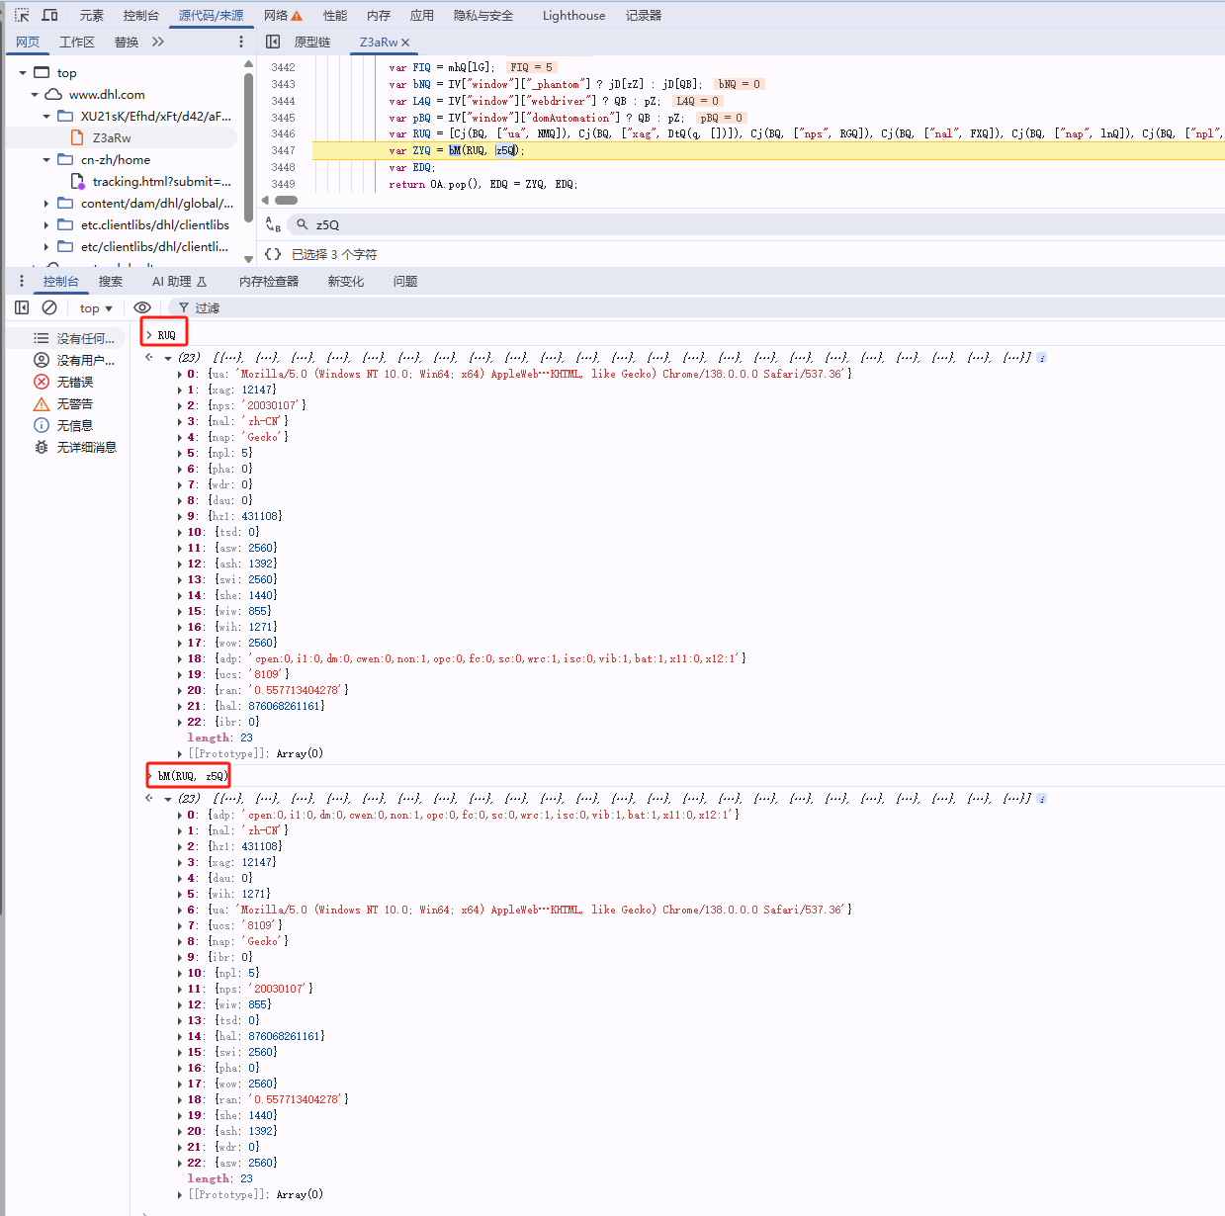Image resolution: width=1225 pixels, height=1216 pixels.
Task: Activate the inspect element picker icon
Action: coord(22,15)
